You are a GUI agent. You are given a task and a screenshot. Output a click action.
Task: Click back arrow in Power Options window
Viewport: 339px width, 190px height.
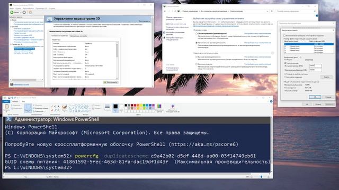click(165, 11)
